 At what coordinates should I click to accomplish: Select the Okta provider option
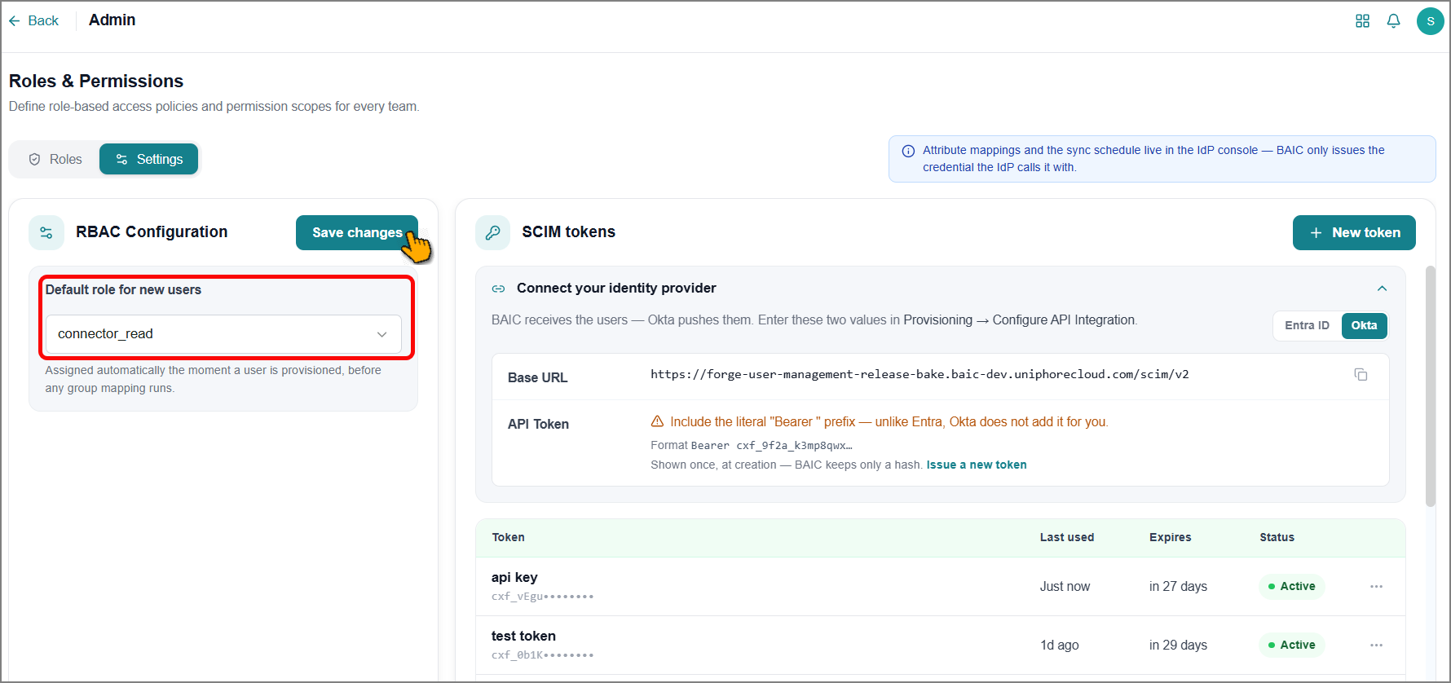coord(1364,325)
